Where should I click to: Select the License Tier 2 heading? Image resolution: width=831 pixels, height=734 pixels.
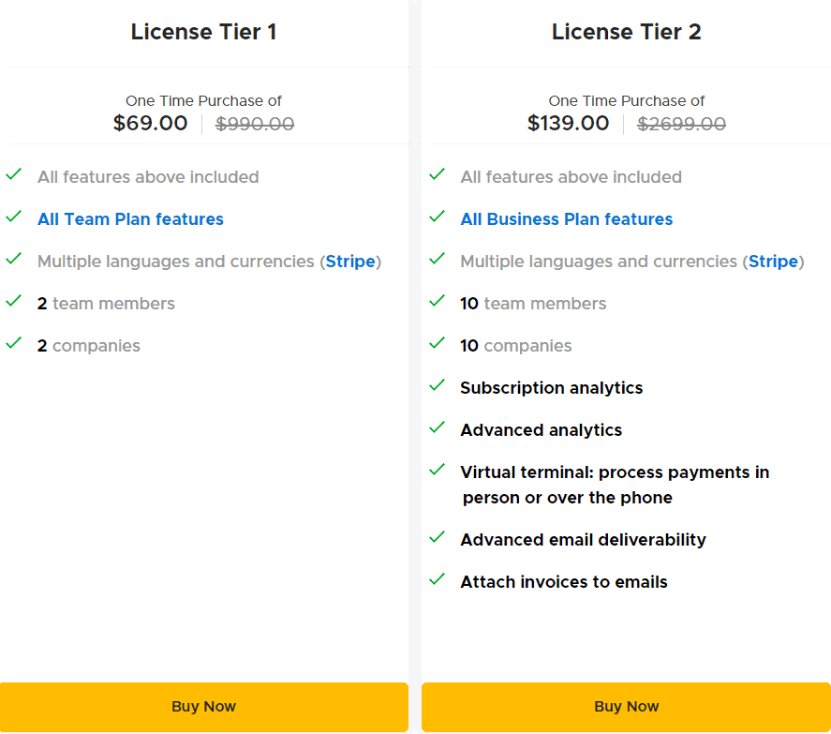pos(626,32)
